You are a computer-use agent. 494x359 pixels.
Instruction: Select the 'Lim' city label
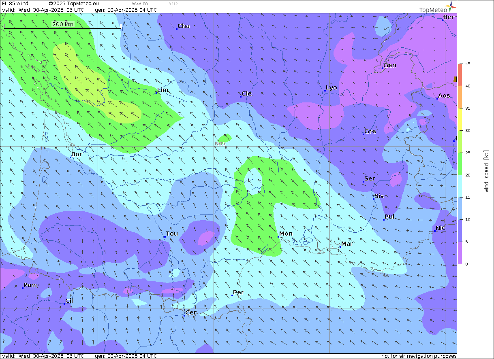[163, 90]
